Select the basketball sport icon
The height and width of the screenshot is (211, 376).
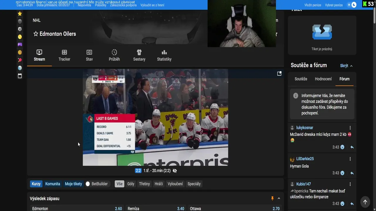20,52
